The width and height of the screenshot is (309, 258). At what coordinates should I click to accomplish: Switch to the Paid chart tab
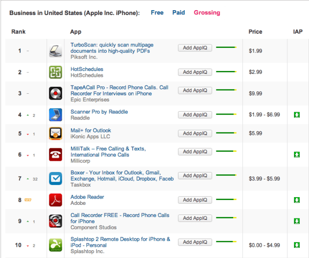[179, 13]
